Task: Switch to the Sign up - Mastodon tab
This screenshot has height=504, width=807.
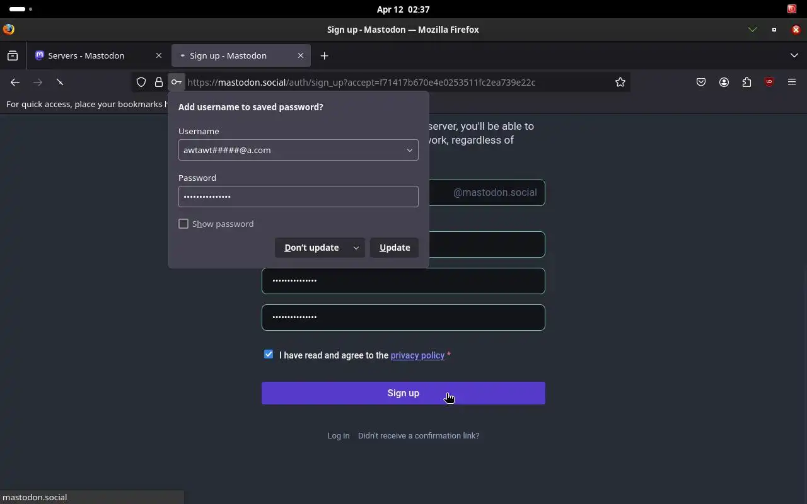Action: tap(241, 55)
